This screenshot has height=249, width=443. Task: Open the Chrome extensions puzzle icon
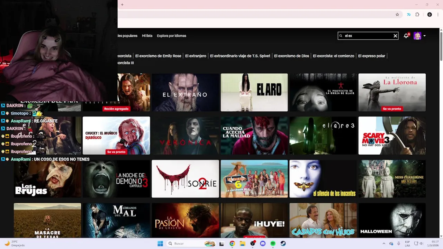[417, 15]
